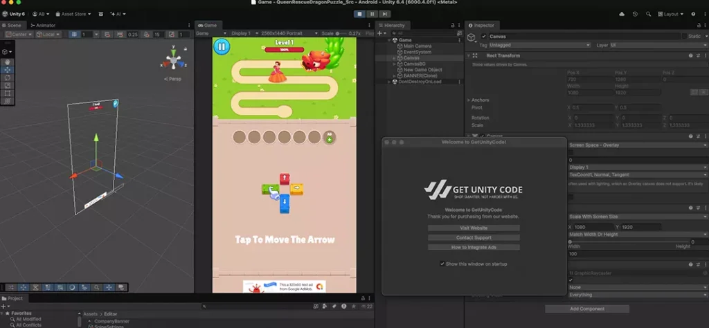Open the package manager box icon
This screenshot has height=328, width=709.
[x=100, y=14]
